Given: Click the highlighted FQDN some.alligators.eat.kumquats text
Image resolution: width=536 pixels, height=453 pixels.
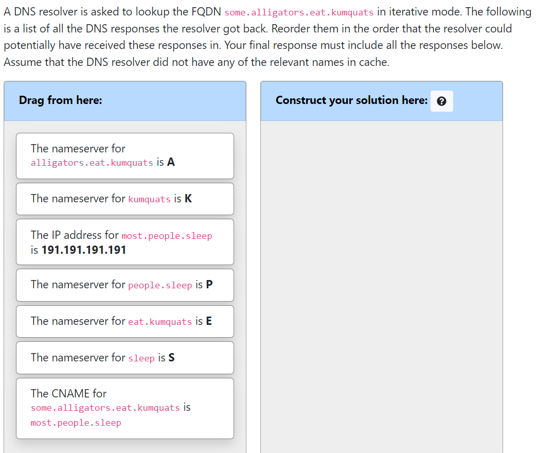Looking at the screenshot, I should [x=298, y=12].
